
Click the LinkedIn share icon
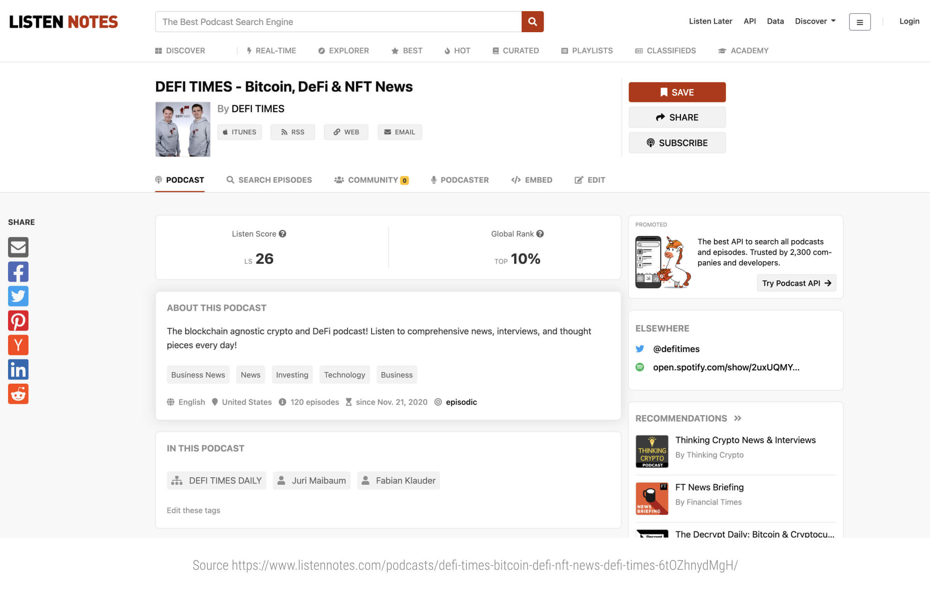17,369
